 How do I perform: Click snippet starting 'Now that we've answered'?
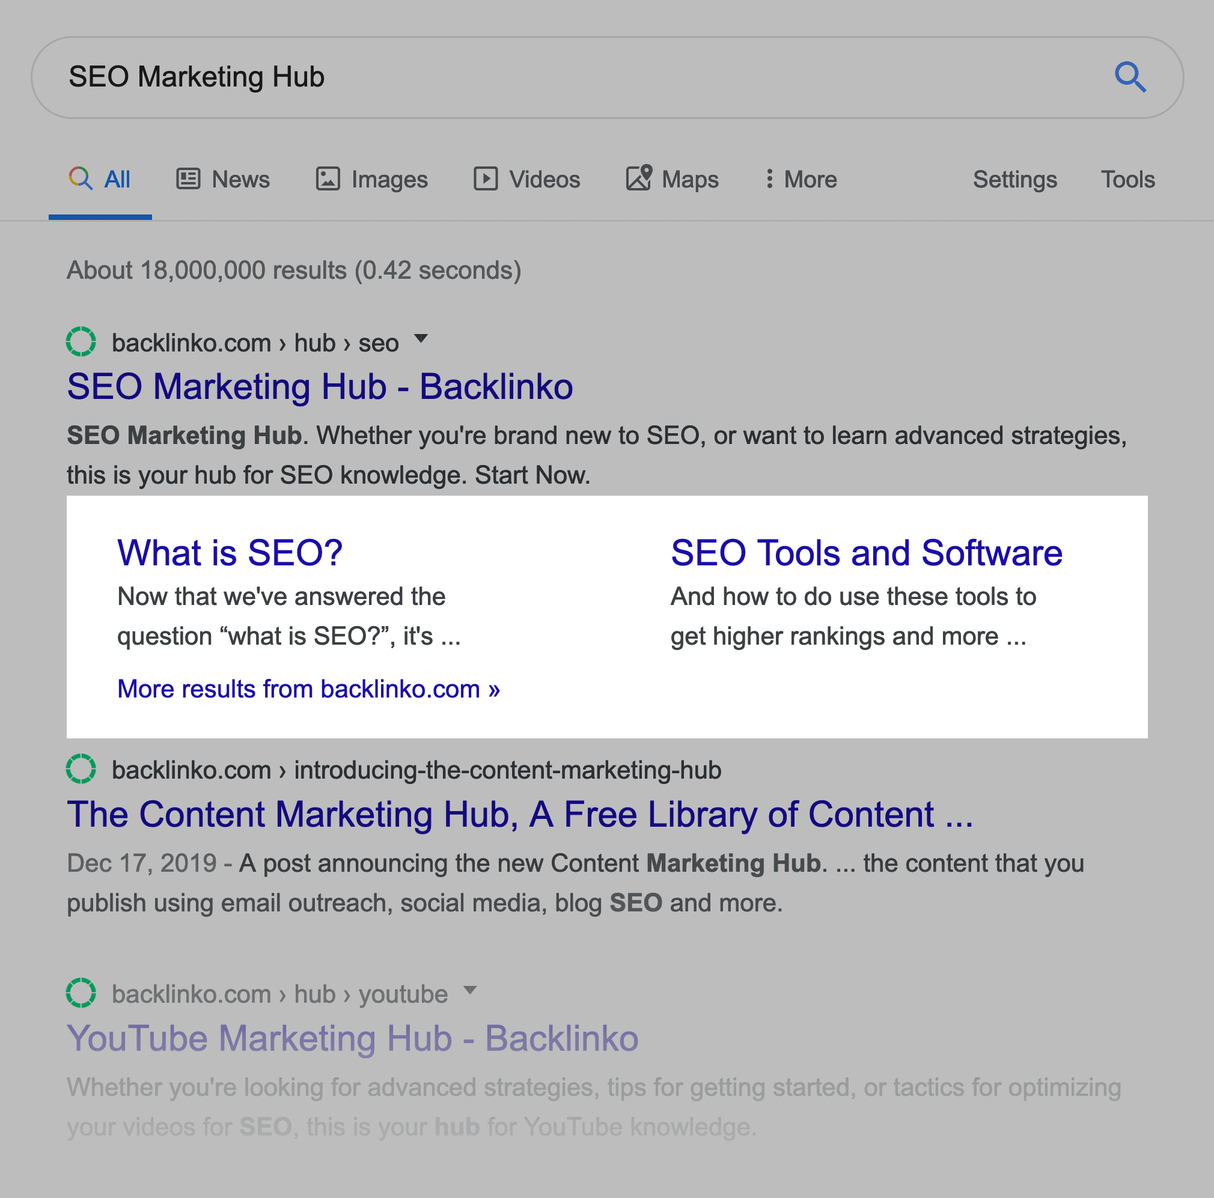(289, 616)
